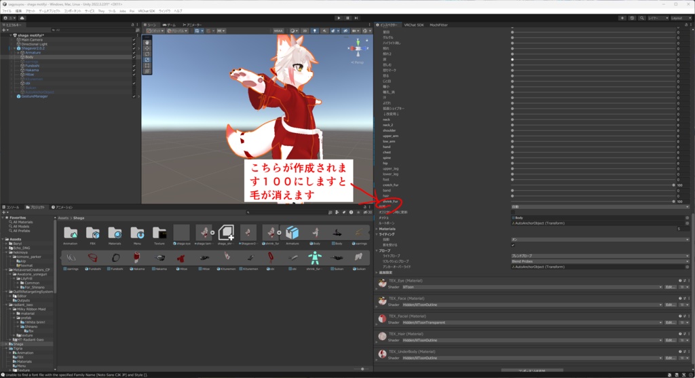The width and height of the screenshot is (695, 378).
Task: Click the All Materials favorite
Action: click(23, 222)
